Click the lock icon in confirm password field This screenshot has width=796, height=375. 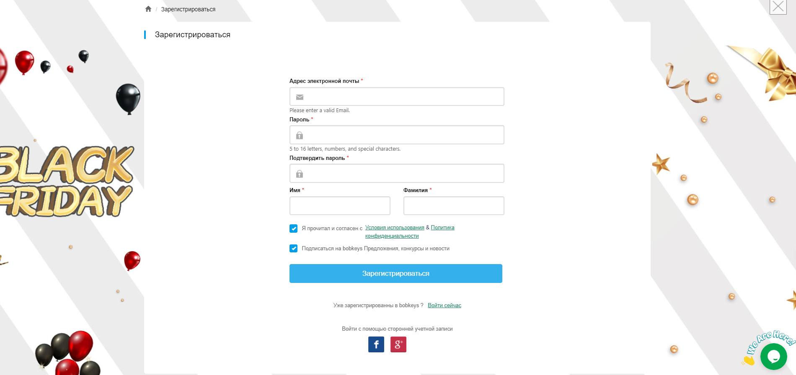tap(300, 174)
